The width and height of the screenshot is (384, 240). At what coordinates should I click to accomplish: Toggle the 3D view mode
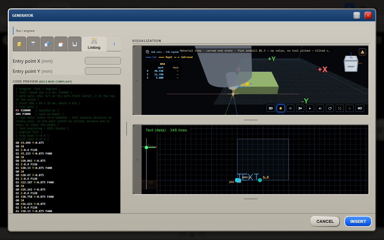[x=271, y=108]
